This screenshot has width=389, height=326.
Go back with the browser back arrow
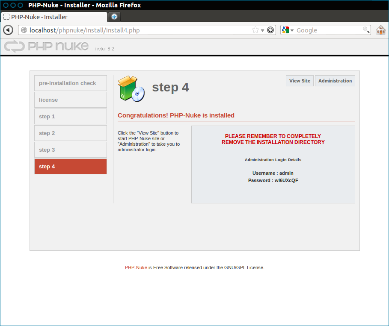8,30
